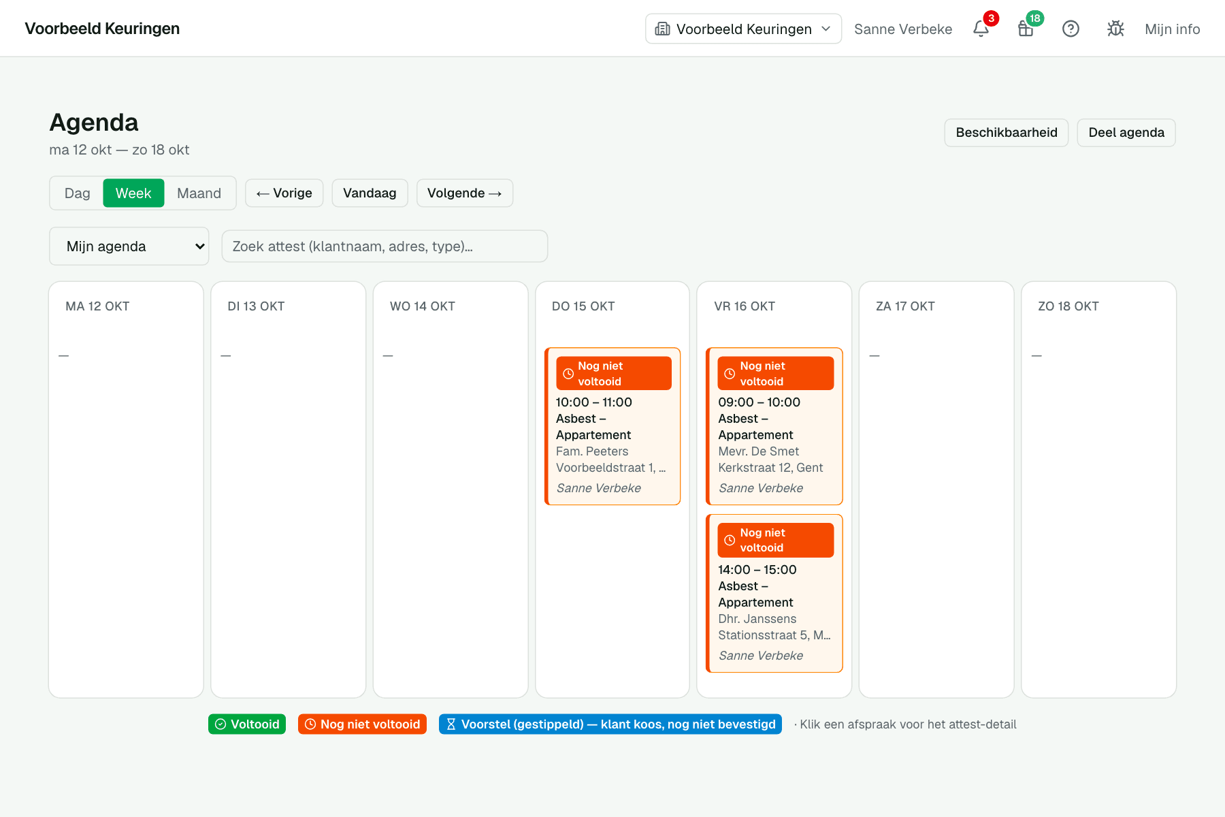Go to previous week with Vorige
Screen dimensions: 1225x817
point(284,193)
